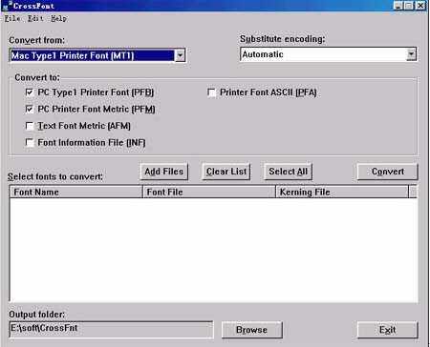Enable Font Information File (INF) checkbox
The image size is (430, 347).
tap(30, 142)
